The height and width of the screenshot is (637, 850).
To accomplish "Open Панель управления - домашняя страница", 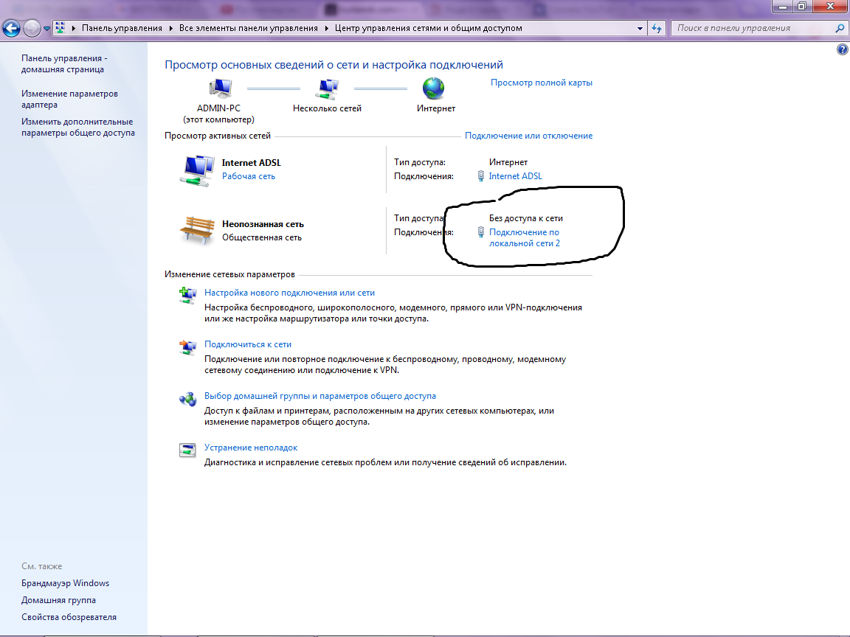I will pyautogui.click(x=64, y=64).
